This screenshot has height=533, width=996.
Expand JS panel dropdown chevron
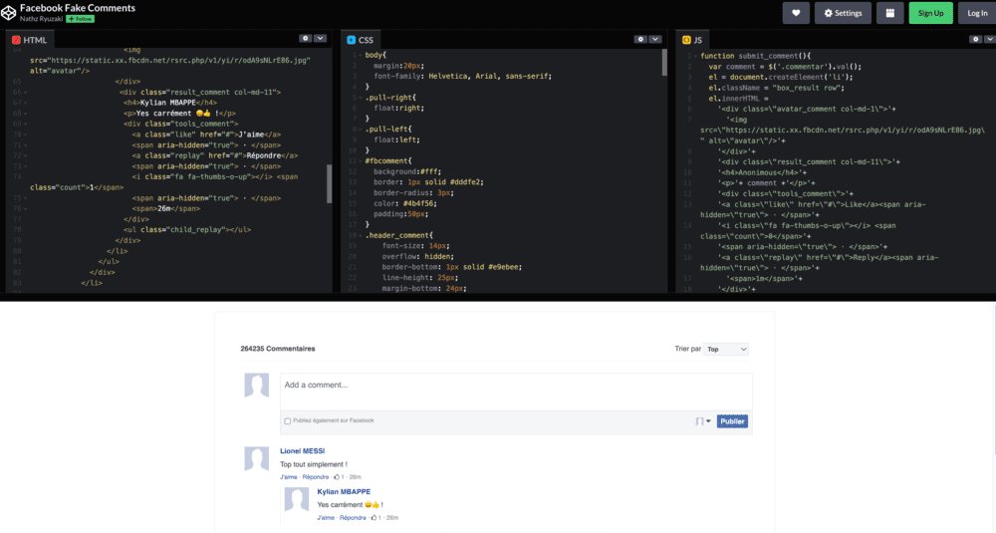[x=990, y=40]
